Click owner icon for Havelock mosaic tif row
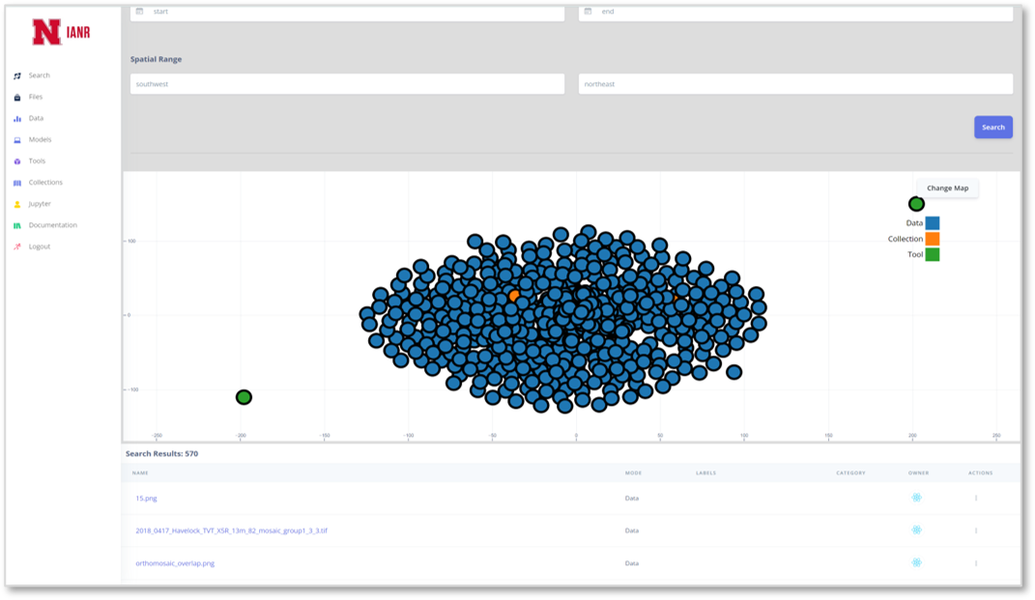Viewport: 1035px width, 600px height. tap(916, 530)
